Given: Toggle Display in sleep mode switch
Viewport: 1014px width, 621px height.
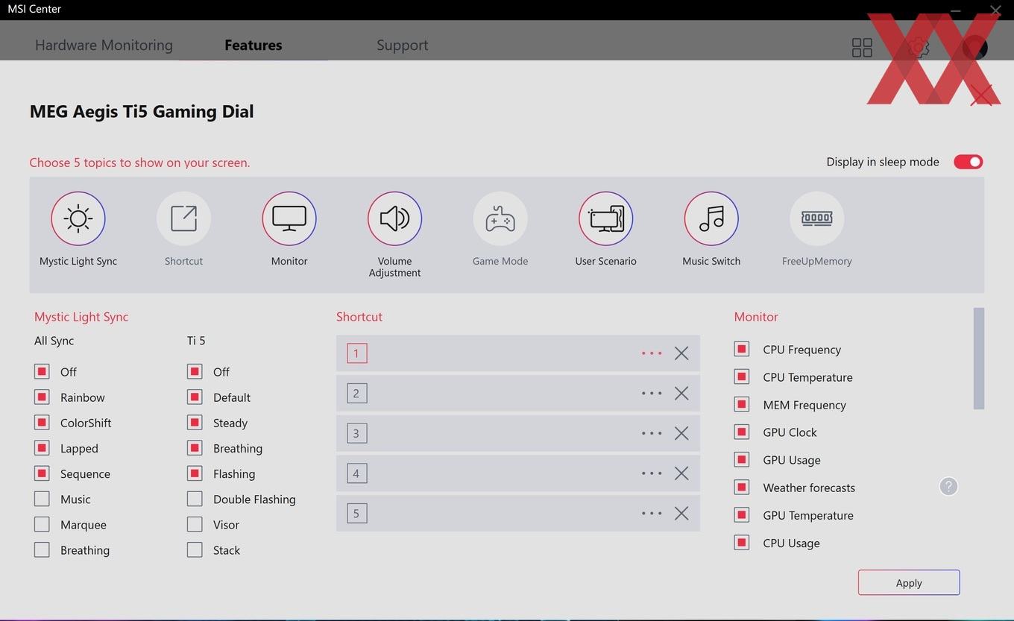Looking at the screenshot, I should (969, 162).
